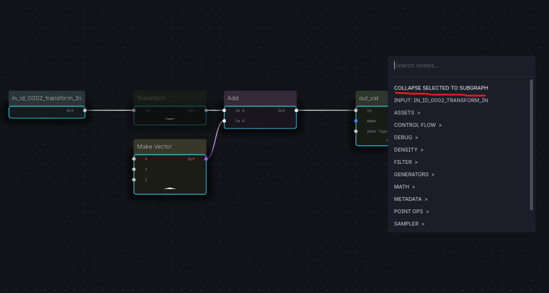Select the Transform node header
The image size is (549, 293).
coord(170,98)
